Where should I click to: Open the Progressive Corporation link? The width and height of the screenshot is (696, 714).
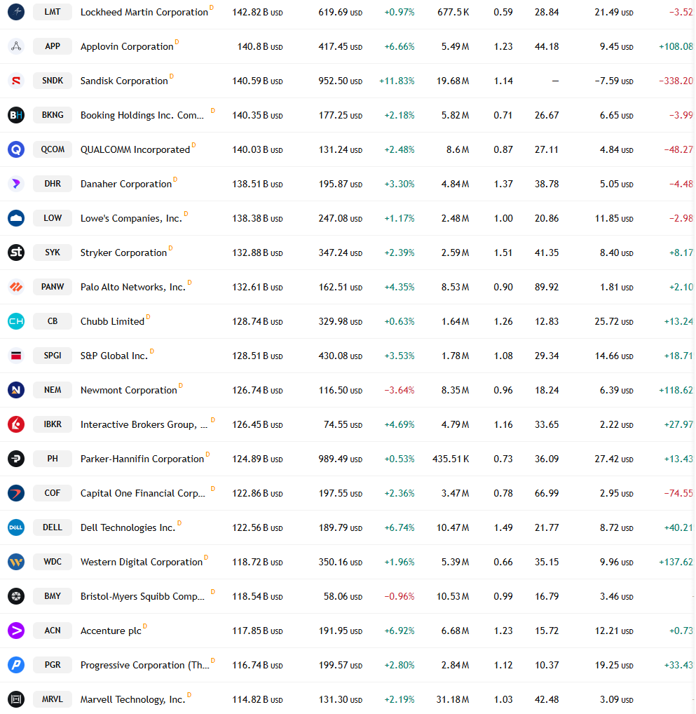coord(145,666)
